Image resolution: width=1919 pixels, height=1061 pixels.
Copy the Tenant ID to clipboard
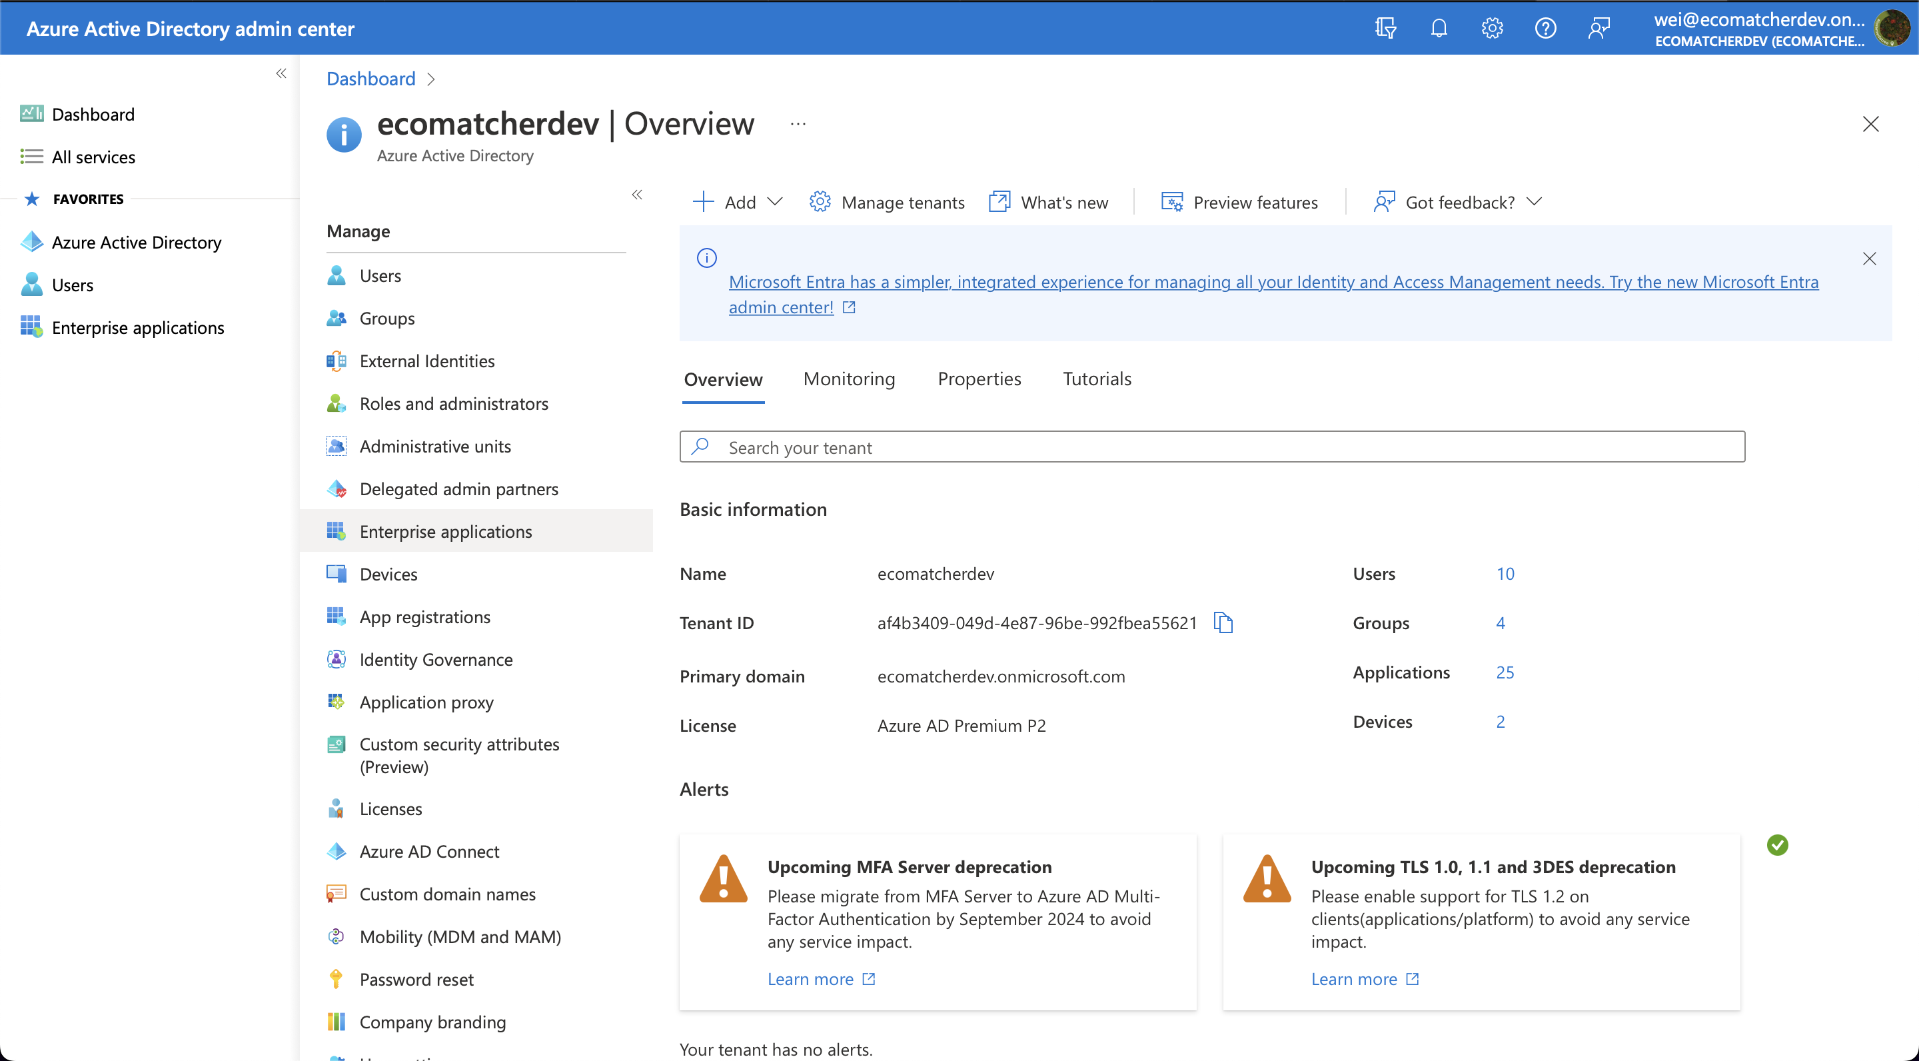tap(1223, 622)
